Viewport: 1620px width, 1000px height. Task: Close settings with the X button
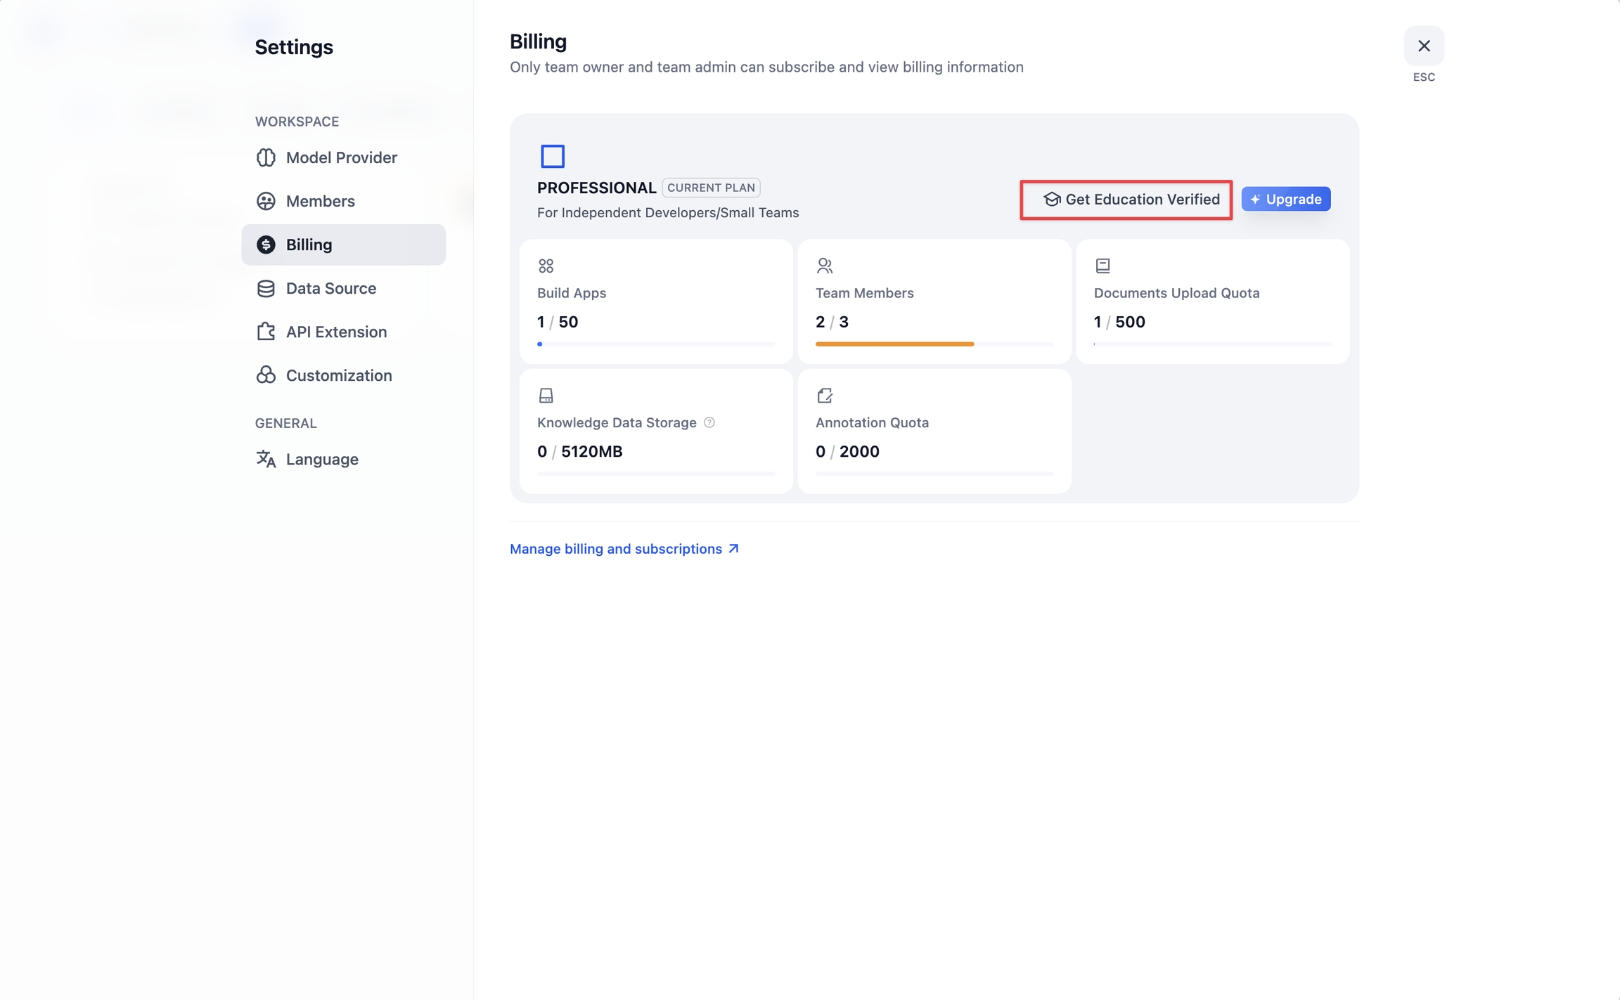point(1424,46)
